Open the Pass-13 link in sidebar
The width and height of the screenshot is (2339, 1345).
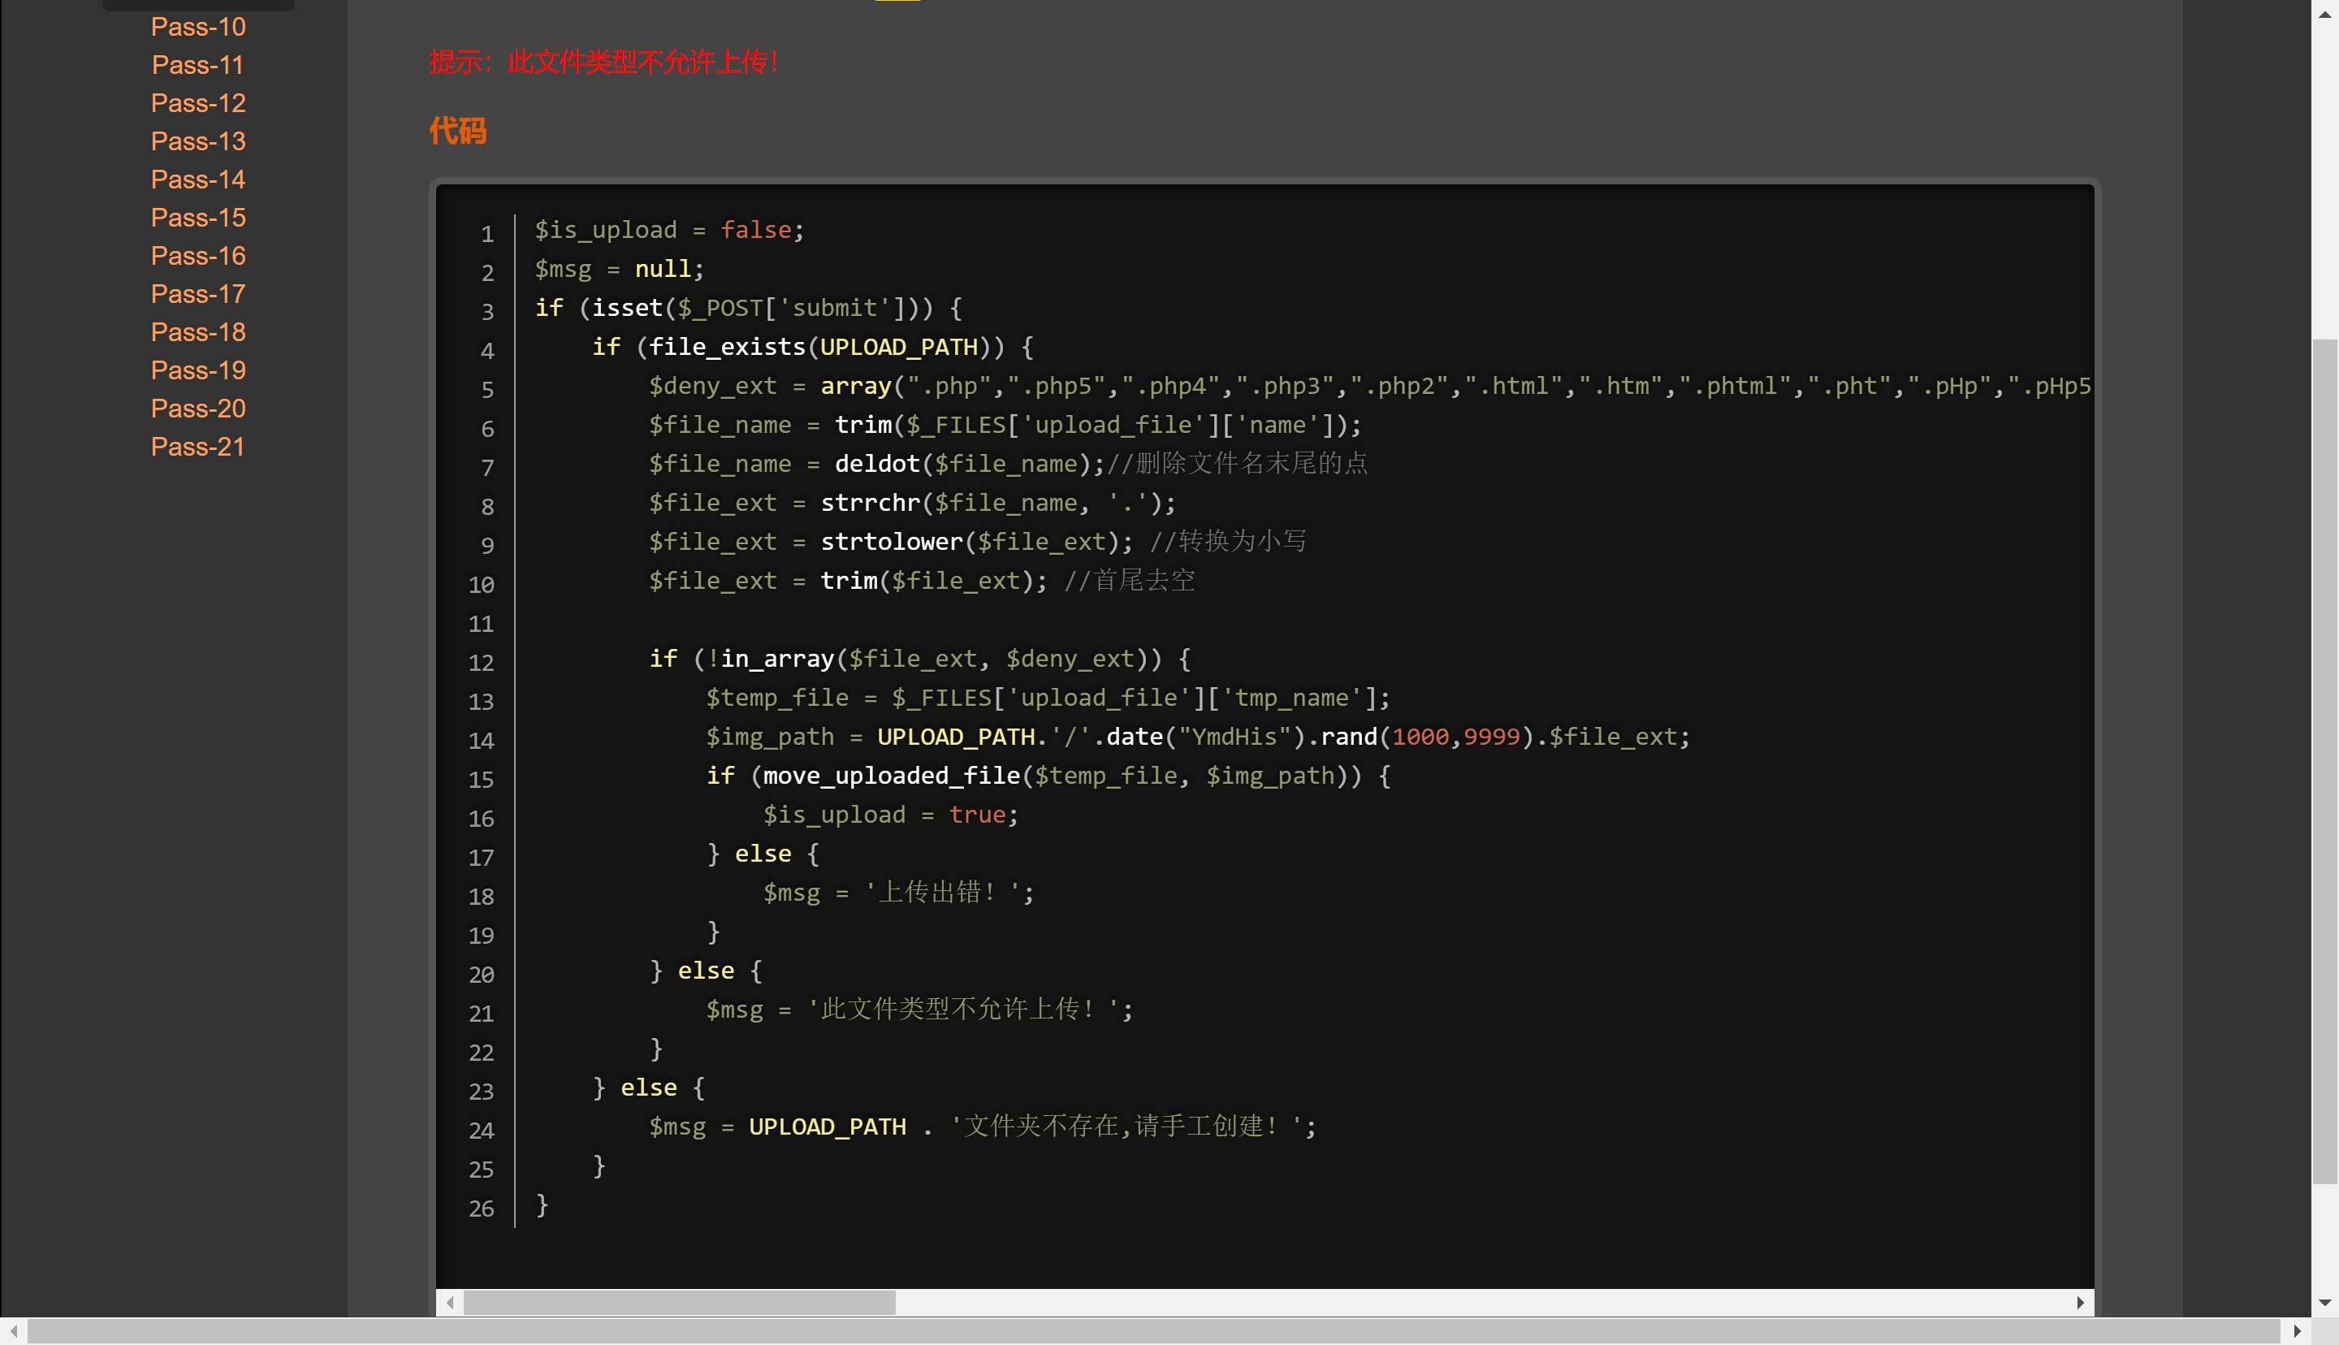[x=197, y=141]
